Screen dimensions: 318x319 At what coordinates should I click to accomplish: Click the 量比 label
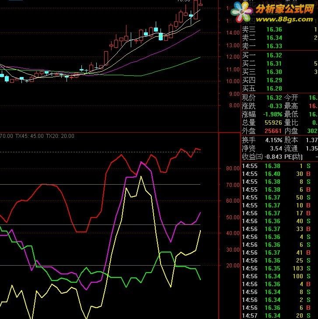291,123
